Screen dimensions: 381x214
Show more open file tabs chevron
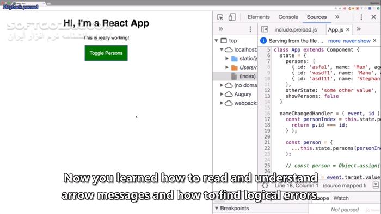pos(359,29)
